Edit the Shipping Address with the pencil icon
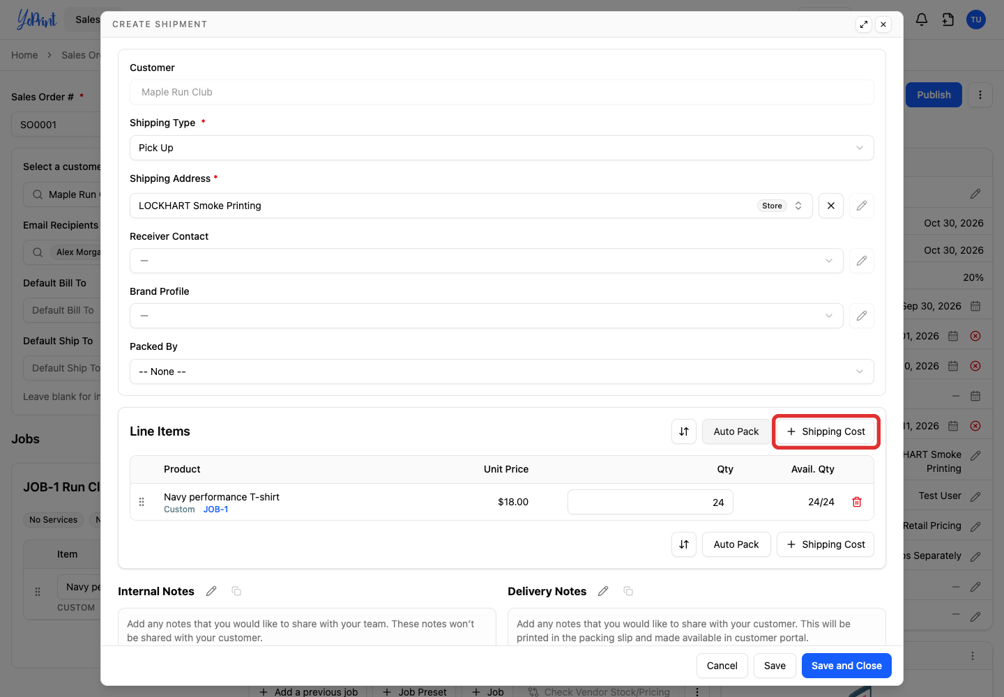Screen dimensions: 1004x697 click(862, 206)
